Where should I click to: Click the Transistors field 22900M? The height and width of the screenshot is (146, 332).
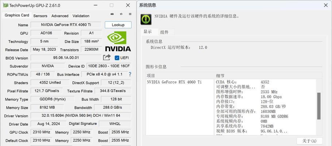pos(91,50)
